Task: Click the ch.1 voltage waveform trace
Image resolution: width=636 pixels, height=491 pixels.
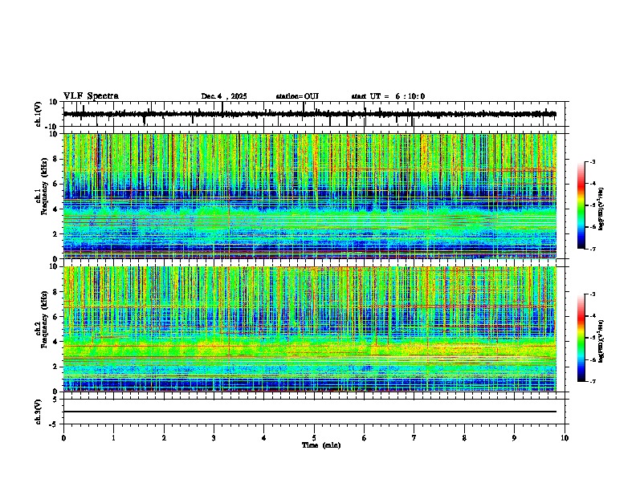Action: pyautogui.click(x=309, y=114)
